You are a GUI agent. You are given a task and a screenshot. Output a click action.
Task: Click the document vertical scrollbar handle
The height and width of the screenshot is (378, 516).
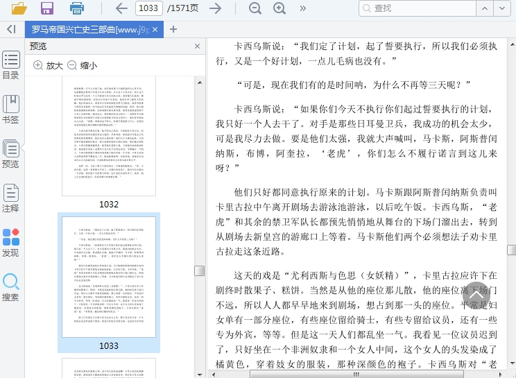click(512, 250)
